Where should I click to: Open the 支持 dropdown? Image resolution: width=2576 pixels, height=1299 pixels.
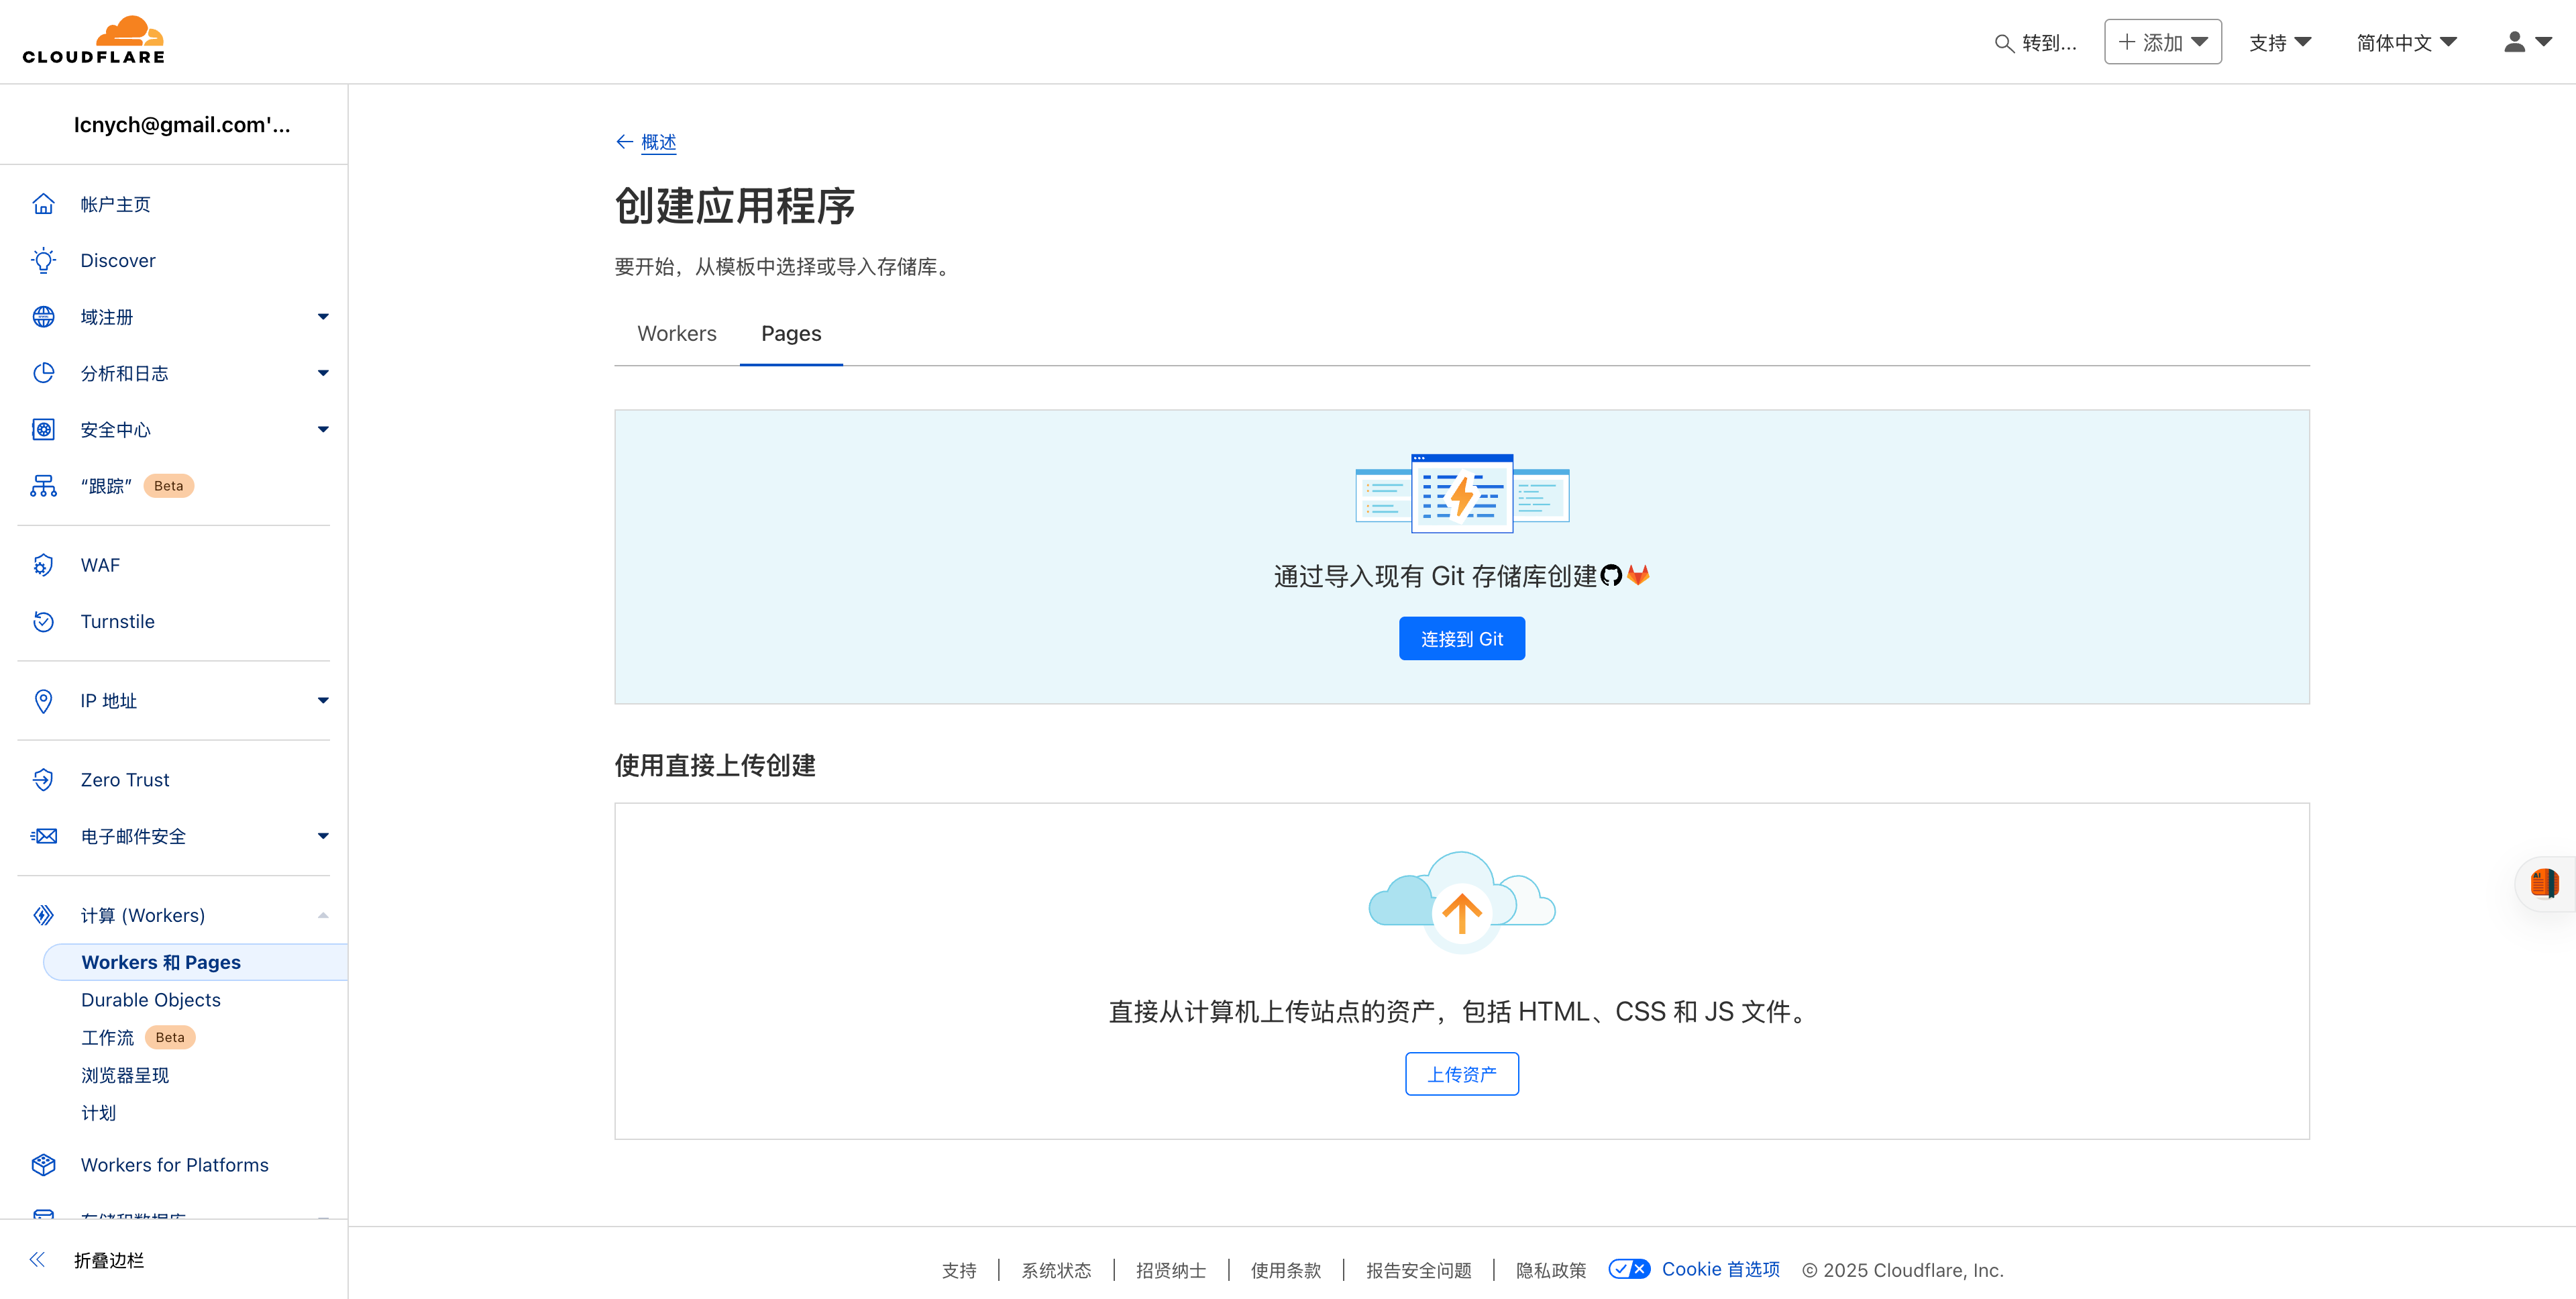pyautogui.click(x=2280, y=42)
